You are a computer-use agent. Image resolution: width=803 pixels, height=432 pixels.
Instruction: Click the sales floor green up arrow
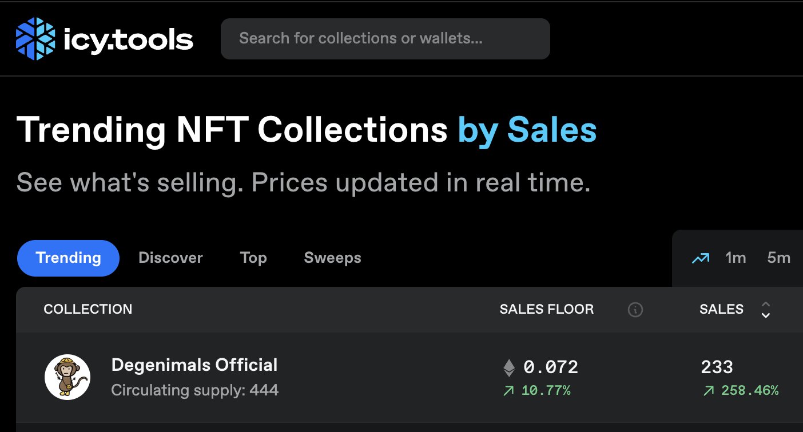(x=509, y=391)
